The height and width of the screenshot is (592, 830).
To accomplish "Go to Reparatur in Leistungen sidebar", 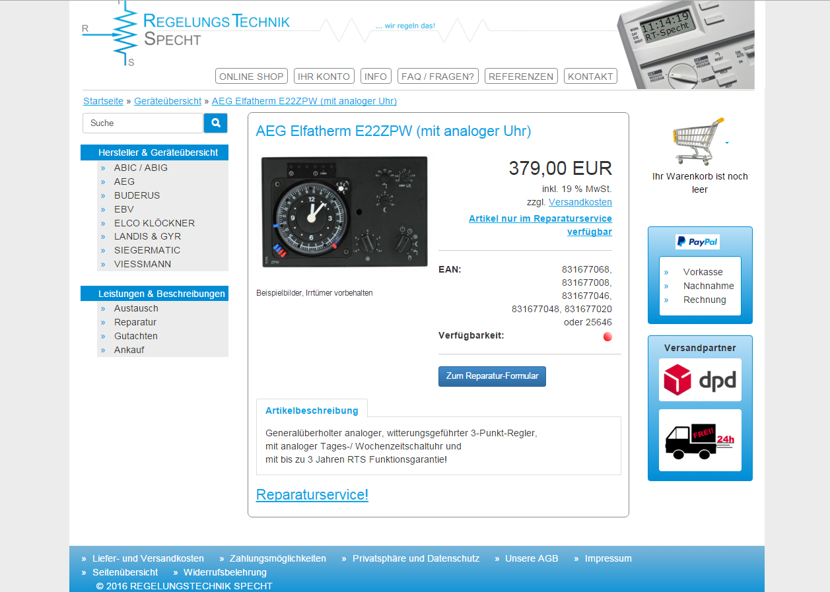I will point(135,322).
